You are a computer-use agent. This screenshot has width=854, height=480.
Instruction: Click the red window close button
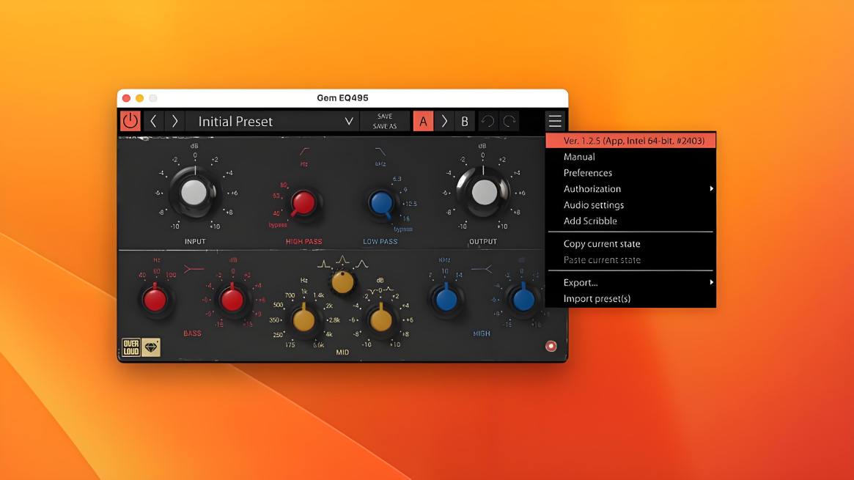coord(126,98)
